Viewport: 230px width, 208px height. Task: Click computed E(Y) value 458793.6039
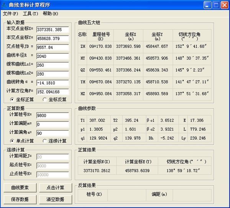[x=137, y=170]
